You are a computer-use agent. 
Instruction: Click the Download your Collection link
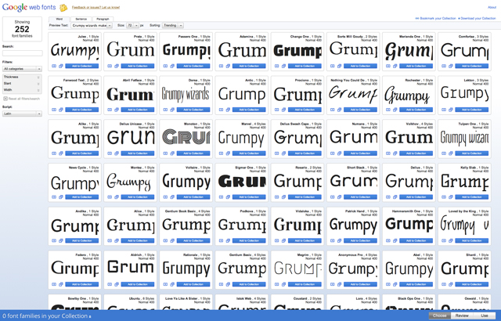click(x=477, y=19)
